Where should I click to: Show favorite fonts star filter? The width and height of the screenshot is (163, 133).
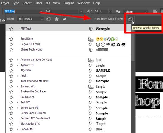coord(57,19)
